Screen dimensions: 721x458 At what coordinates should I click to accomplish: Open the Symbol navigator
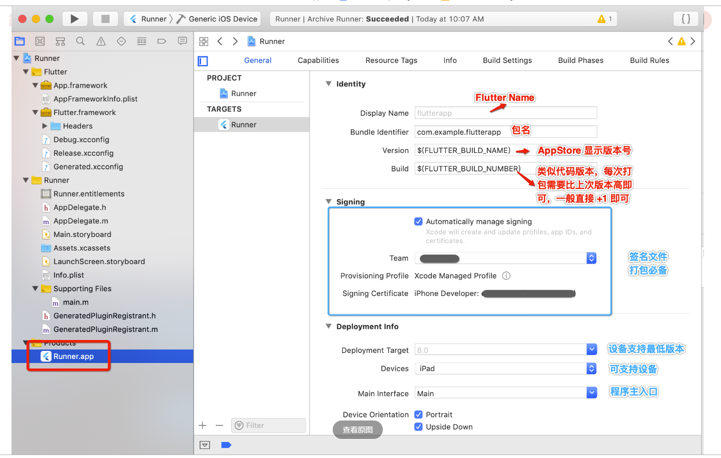[x=61, y=41]
